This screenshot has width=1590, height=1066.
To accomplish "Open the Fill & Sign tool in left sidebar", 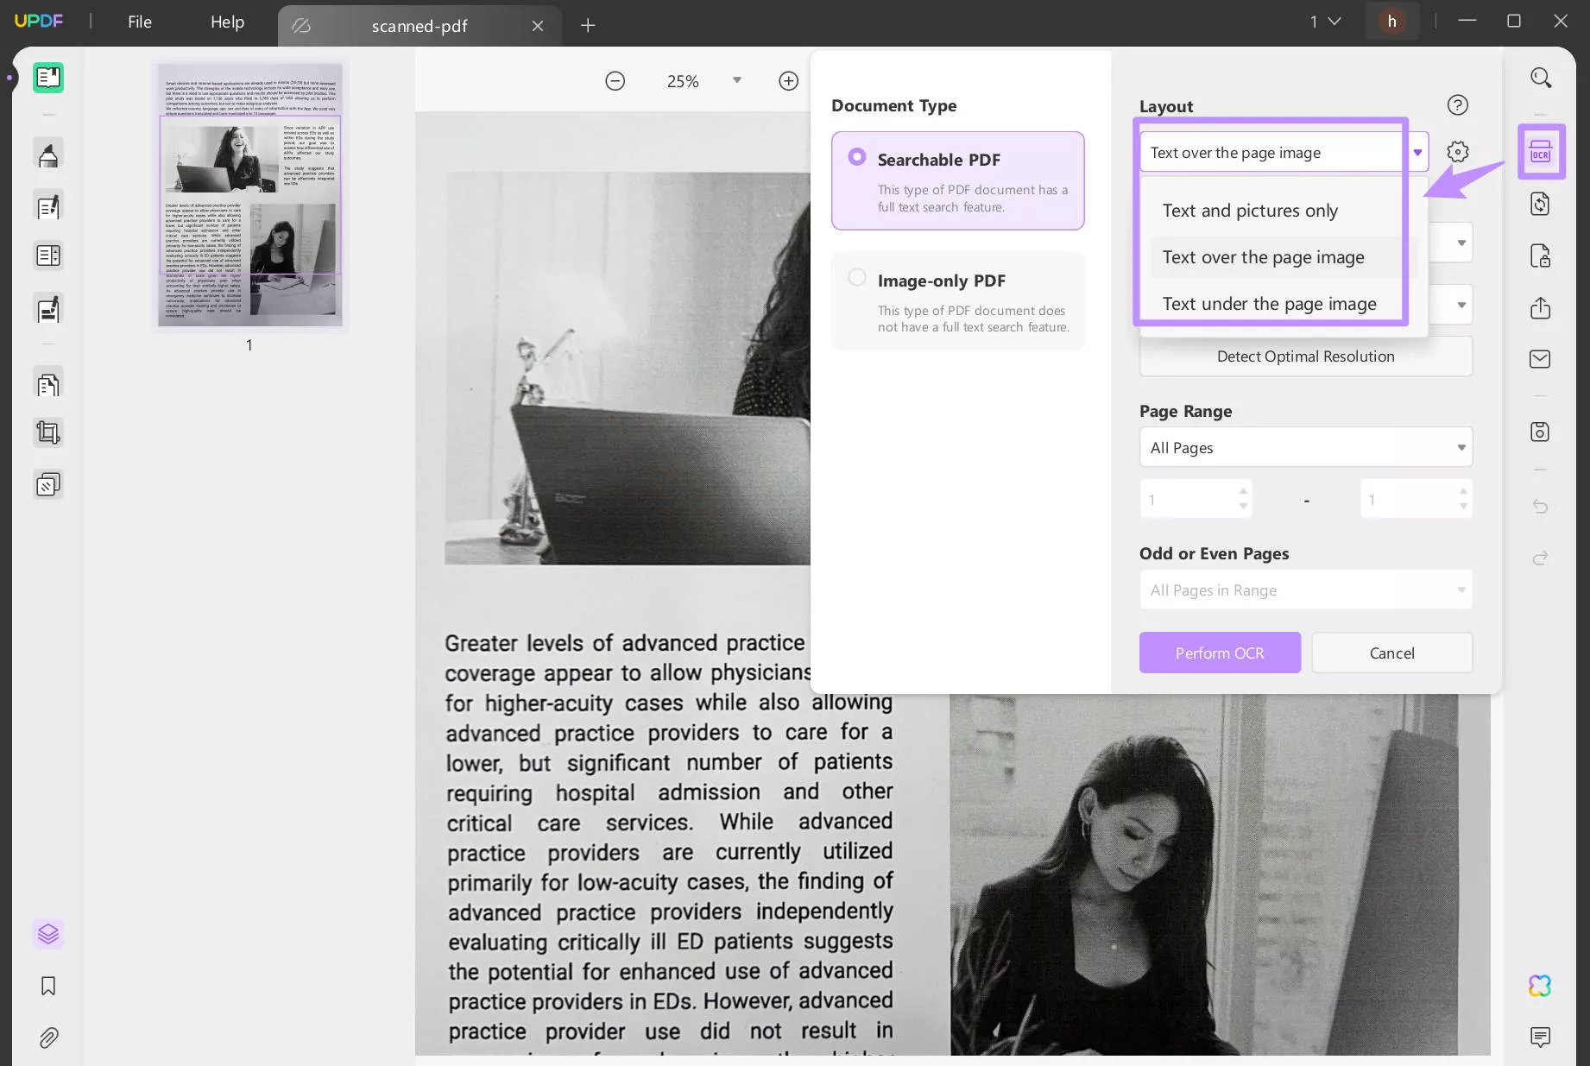I will pos(48,309).
